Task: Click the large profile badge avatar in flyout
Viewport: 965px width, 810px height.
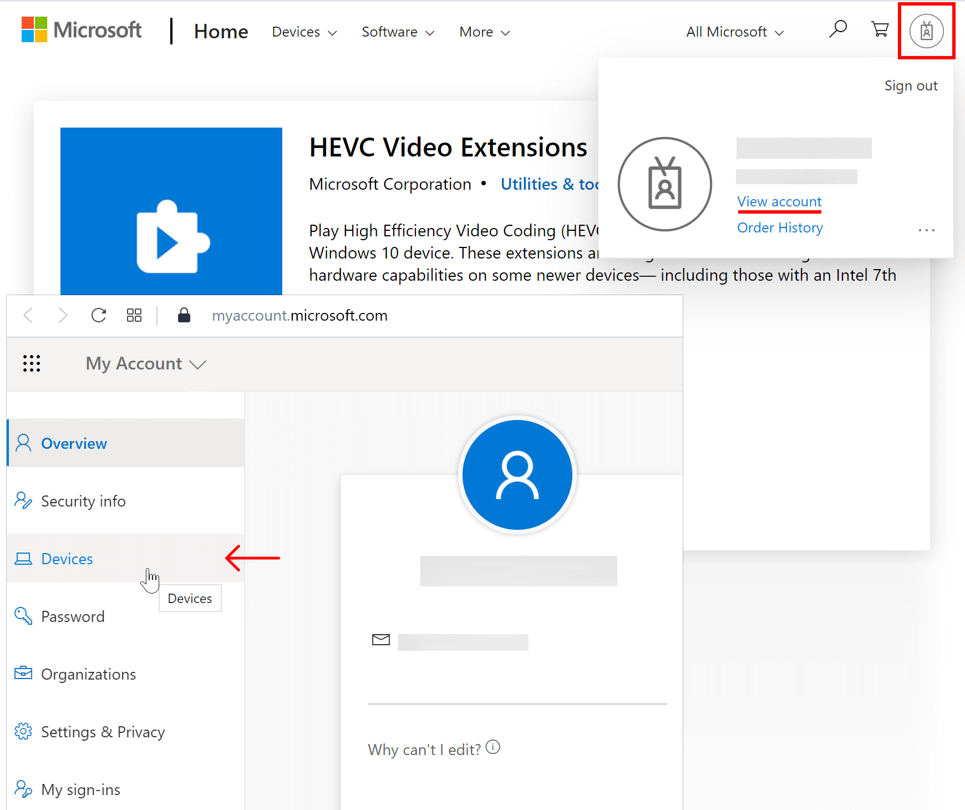Action: 665,184
